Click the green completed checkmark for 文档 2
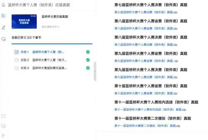This screenshot has width=208, height=140. click(x=88, y=60)
